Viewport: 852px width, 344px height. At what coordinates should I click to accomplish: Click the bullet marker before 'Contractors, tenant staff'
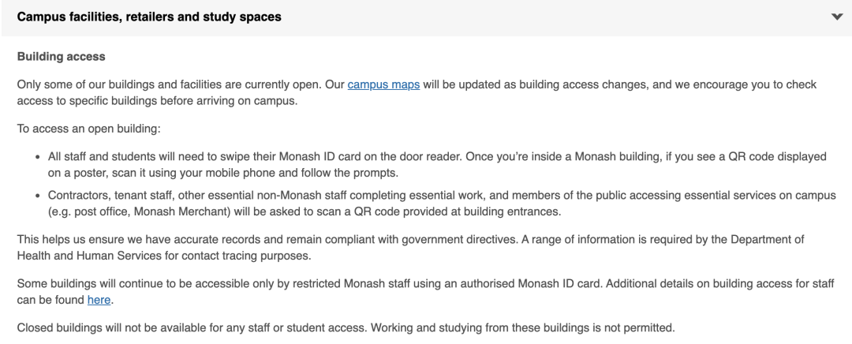coord(38,196)
